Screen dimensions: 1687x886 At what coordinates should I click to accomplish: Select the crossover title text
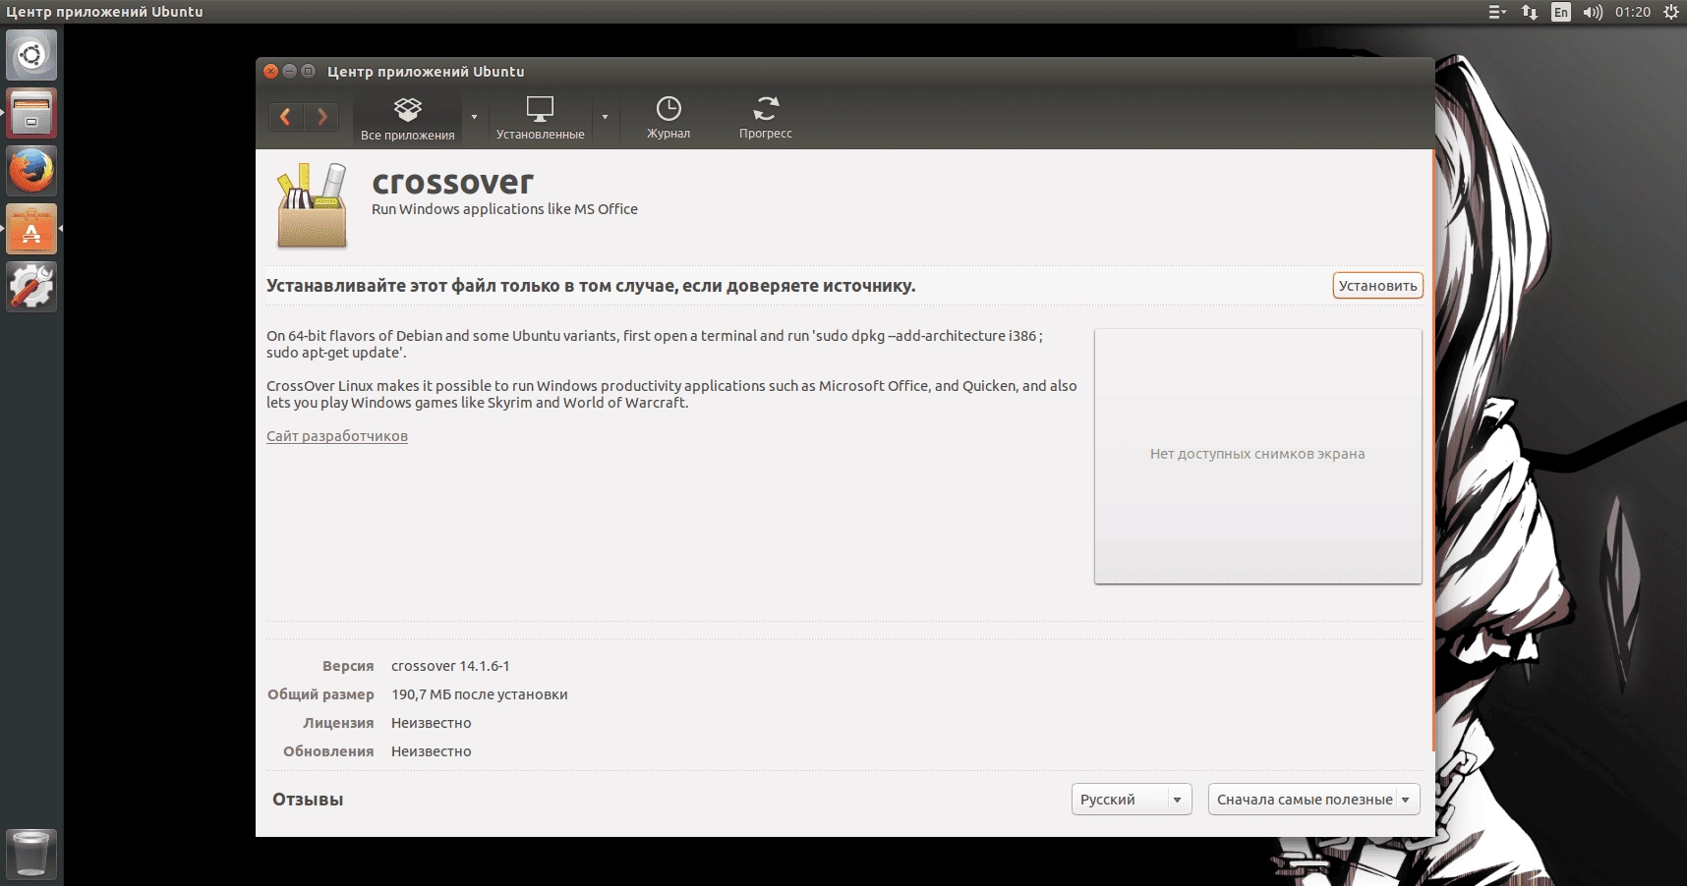452,183
